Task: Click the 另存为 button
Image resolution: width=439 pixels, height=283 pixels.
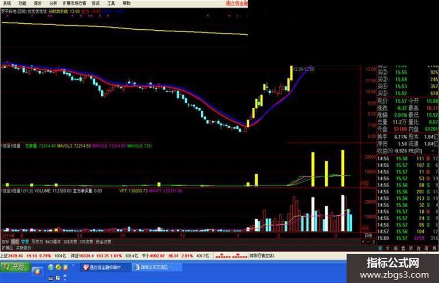Action: click(37, 242)
